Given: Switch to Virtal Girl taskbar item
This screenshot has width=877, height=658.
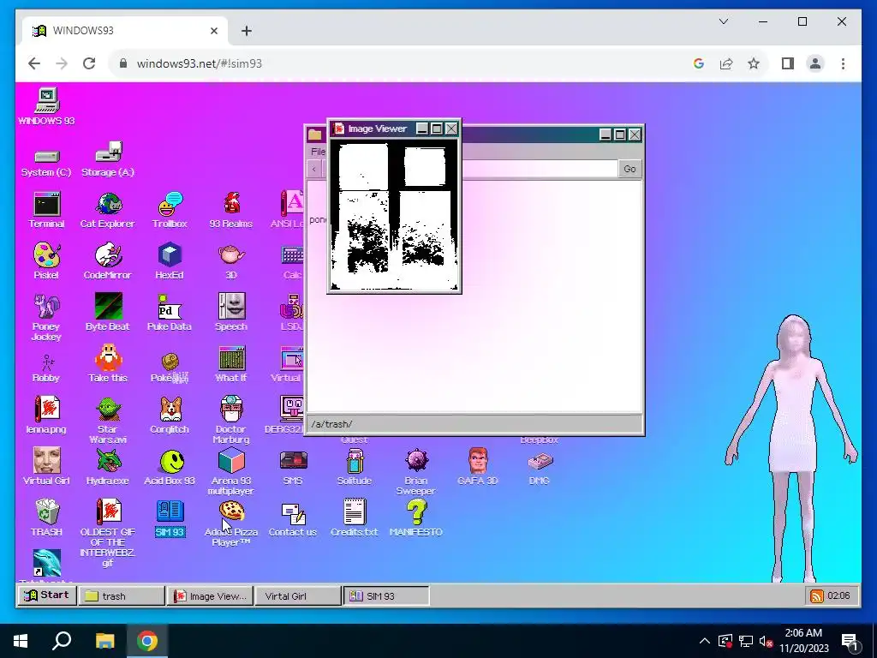Looking at the screenshot, I should pos(298,596).
